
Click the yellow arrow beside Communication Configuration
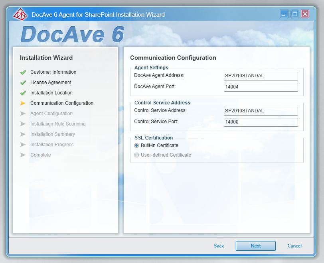(x=23, y=103)
